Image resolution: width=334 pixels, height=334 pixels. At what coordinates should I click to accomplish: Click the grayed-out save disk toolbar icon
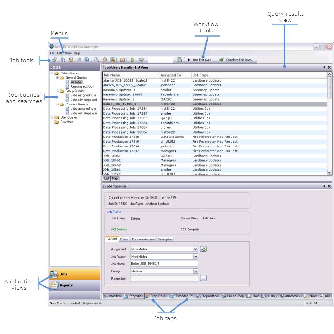point(79,60)
